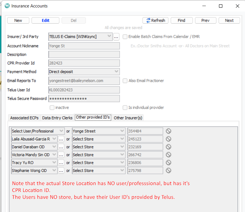Expand the Payment Method Direct deposit dropdown

click(84, 72)
